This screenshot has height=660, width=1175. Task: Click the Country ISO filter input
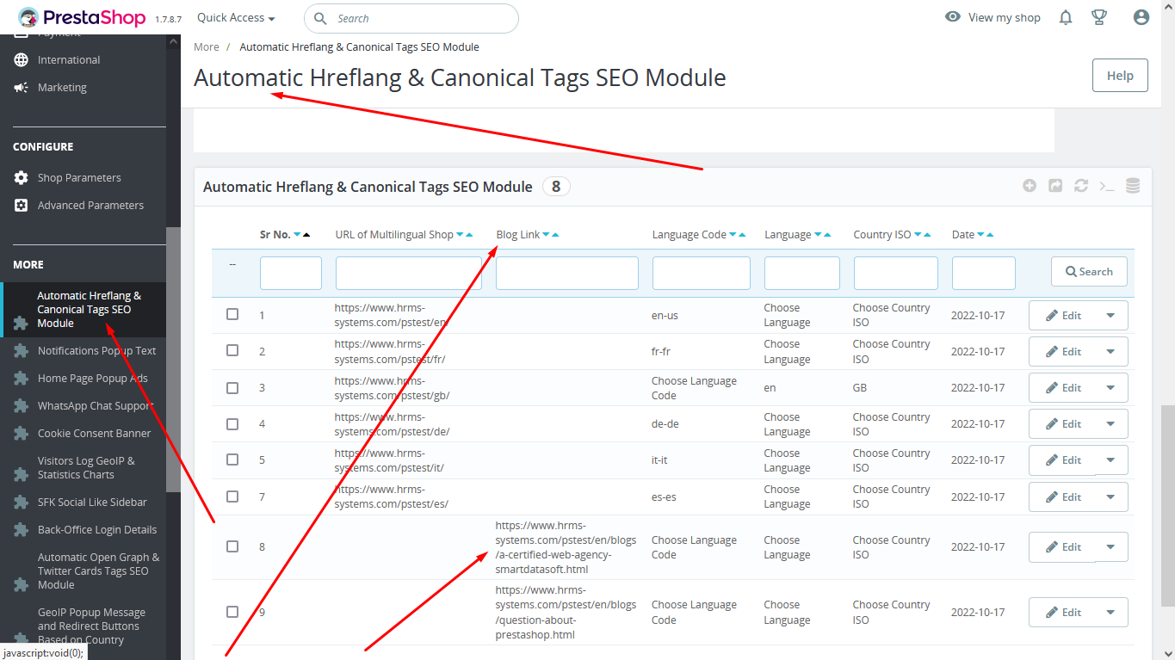896,273
